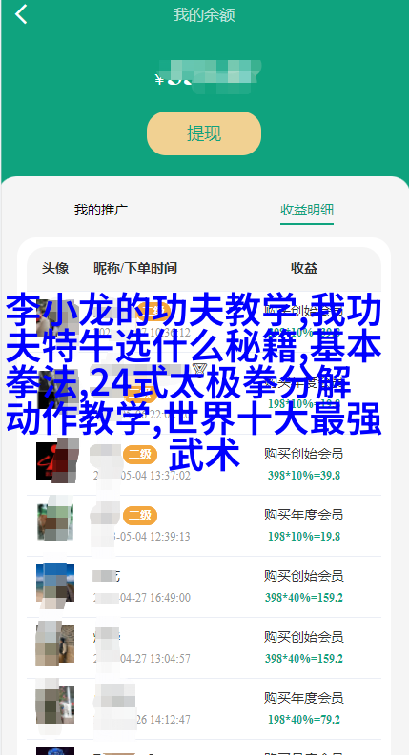Image resolution: width=409 pixels, height=755 pixels.
Task: Tap the back arrow icon
Action: pyautogui.click(x=21, y=14)
